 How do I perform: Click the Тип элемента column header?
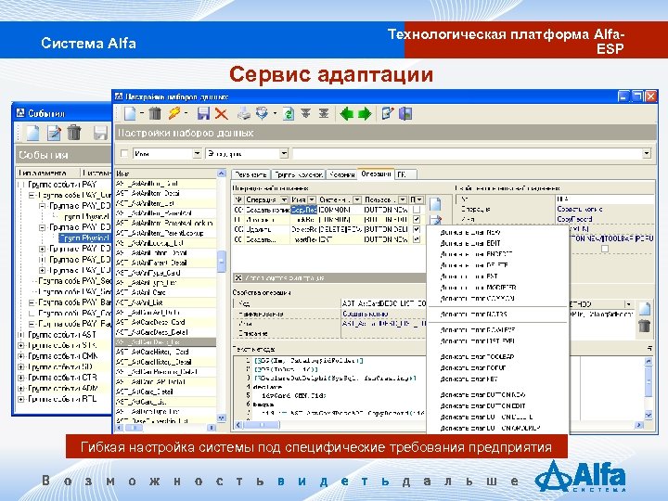pyautogui.click(x=47, y=173)
